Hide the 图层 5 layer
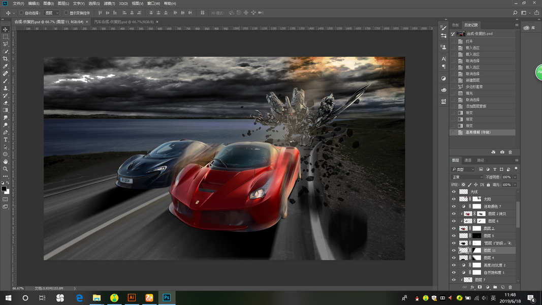Screen dimensions: 542x305 point(454,235)
